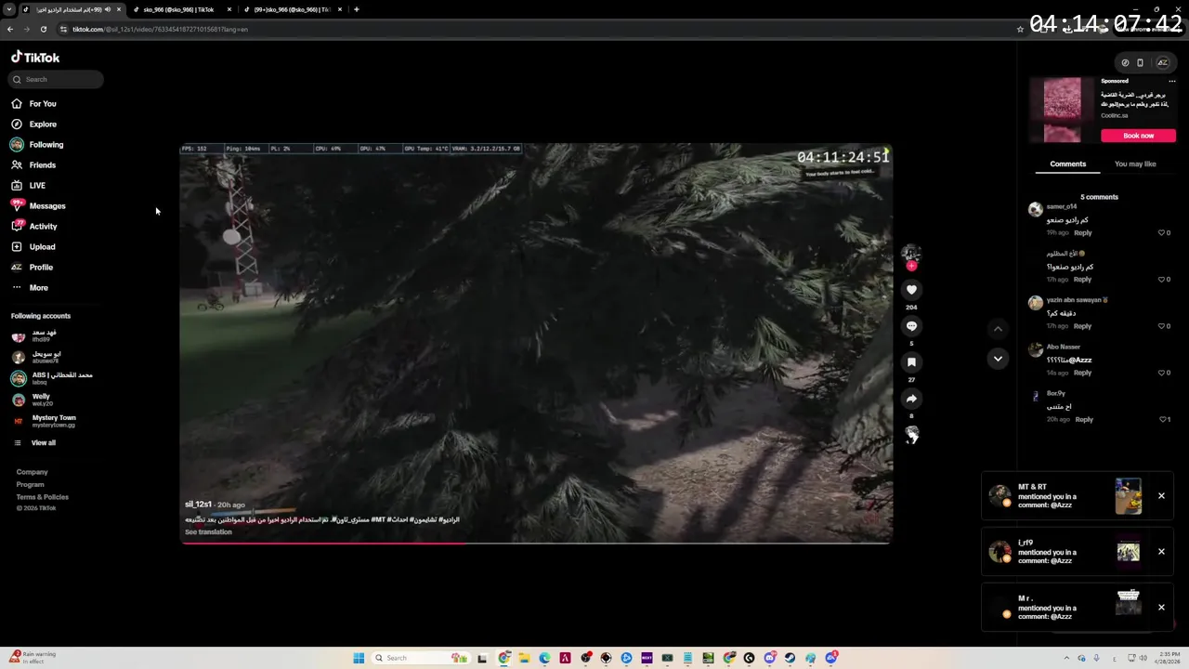1189x669 pixels.
Task: Open the MT & RT notification thumbnail
Action: 1128,496
